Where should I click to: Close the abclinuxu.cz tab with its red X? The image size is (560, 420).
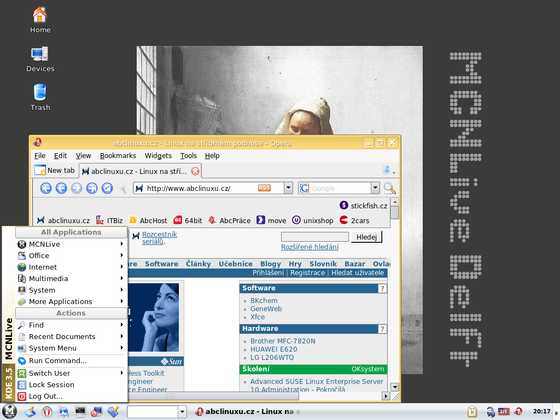click(x=195, y=171)
